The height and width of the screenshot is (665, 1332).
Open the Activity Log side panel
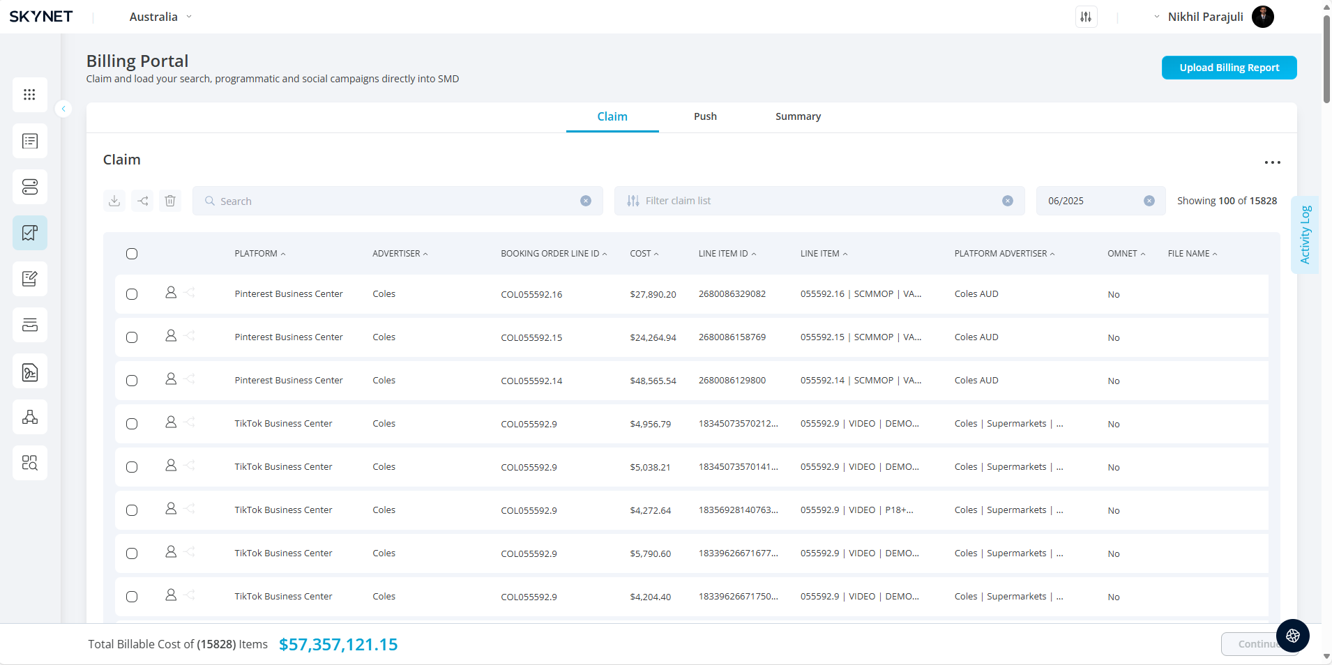click(x=1305, y=235)
